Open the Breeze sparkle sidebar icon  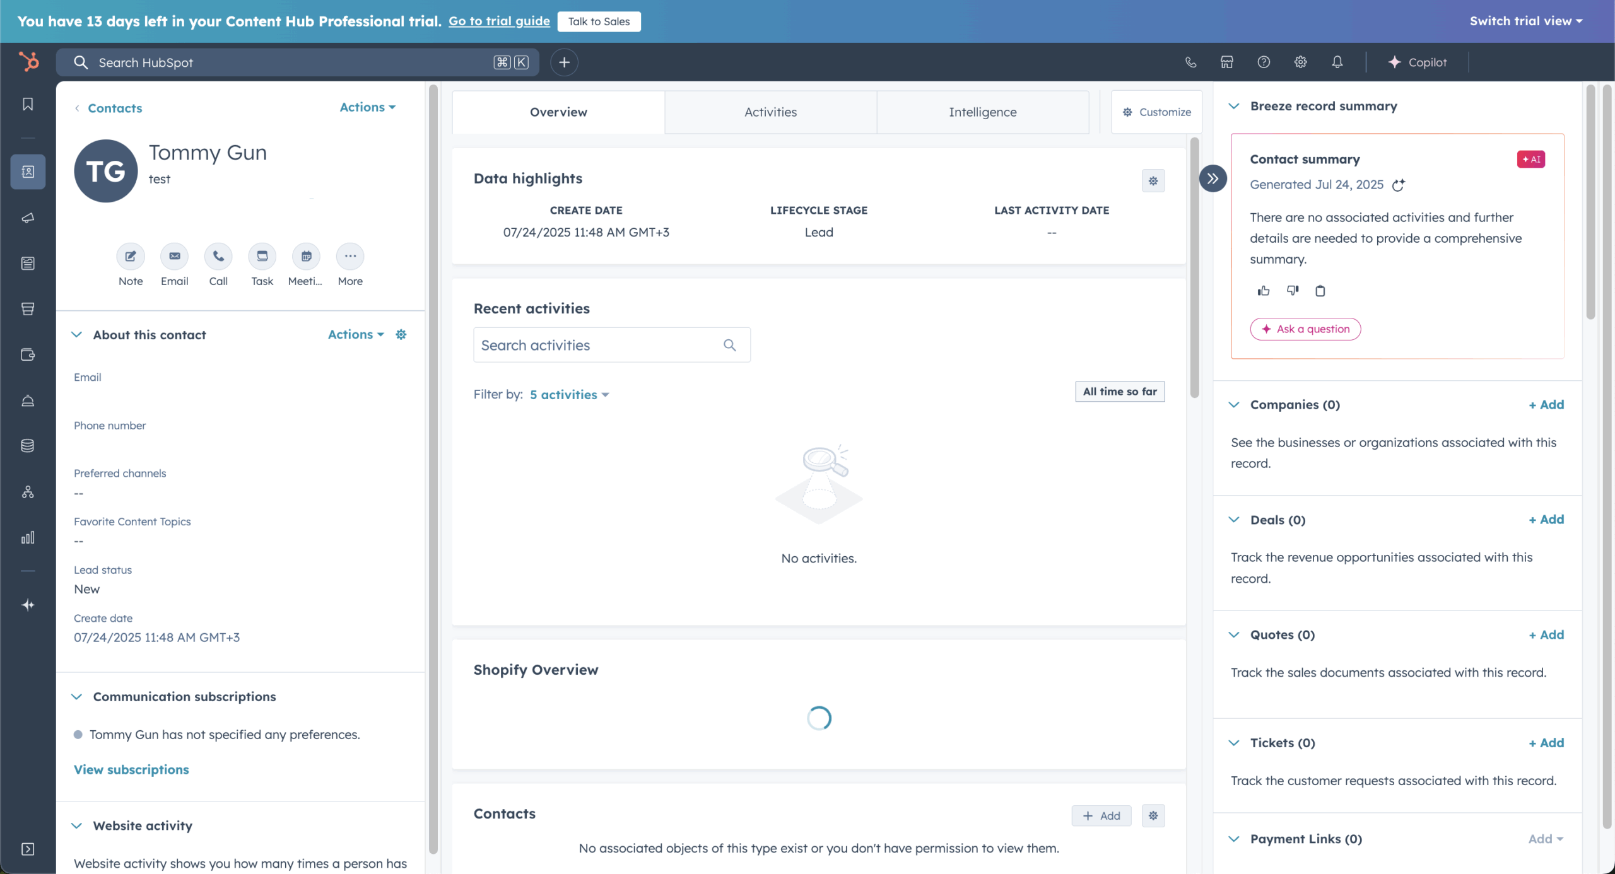28,605
